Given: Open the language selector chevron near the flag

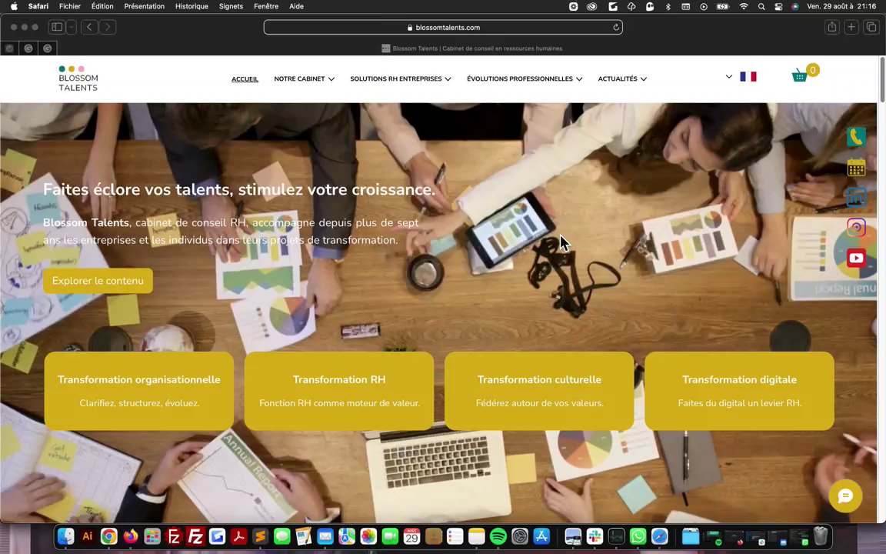Looking at the screenshot, I should (729, 76).
